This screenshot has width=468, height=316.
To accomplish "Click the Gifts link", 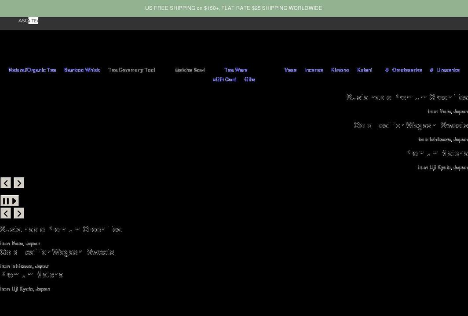I will click(x=249, y=79).
